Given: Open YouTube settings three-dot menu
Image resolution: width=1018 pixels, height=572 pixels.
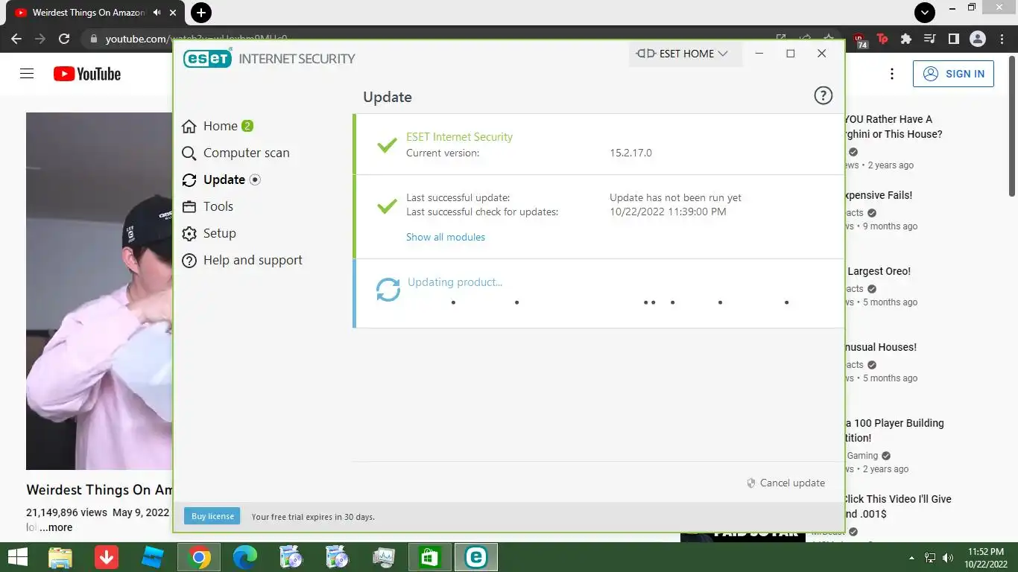Looking at the screenshot, I should [x=892, y=74].
